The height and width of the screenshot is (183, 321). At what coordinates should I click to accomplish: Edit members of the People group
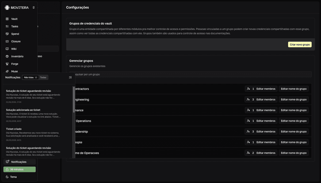coord(261,142)
